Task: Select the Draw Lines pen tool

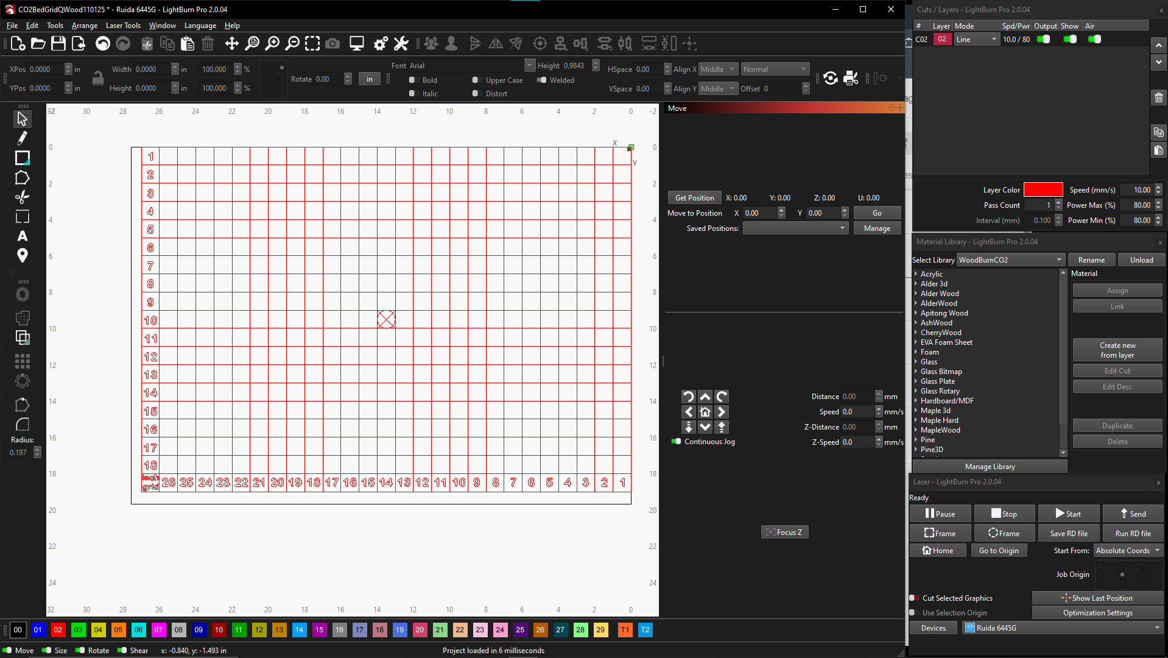Action: tap(23, 138)
